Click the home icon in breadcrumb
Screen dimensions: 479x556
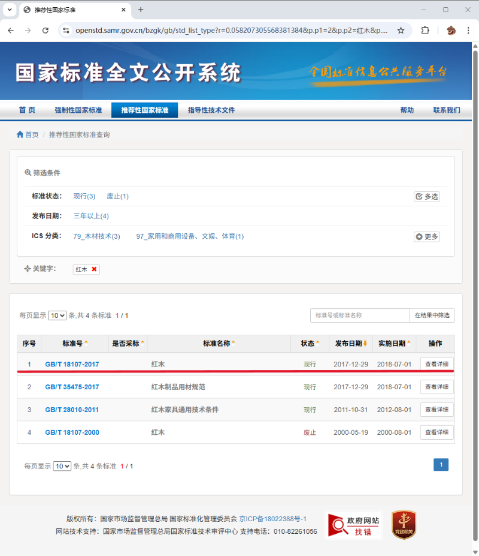click(x=20, y=135)
